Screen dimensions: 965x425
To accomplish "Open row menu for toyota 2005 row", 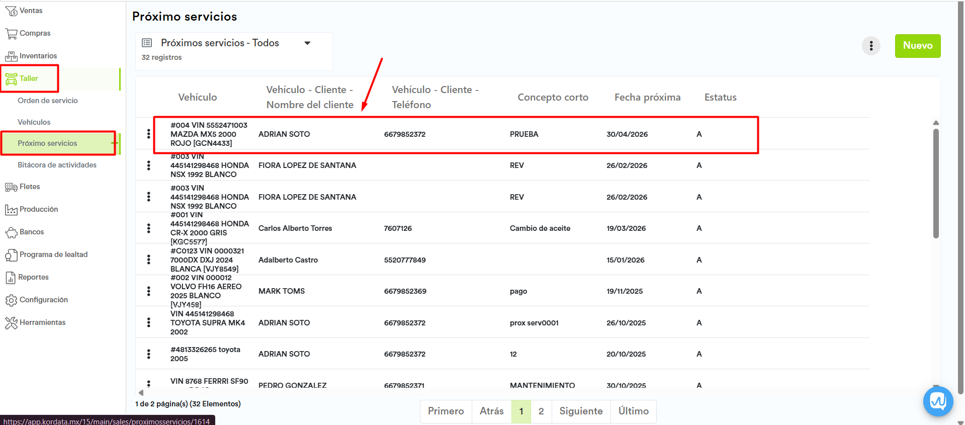I will (148, 354).
